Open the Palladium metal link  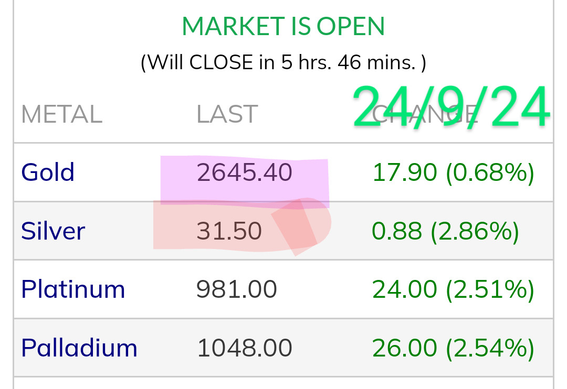[x=79, y=348]
